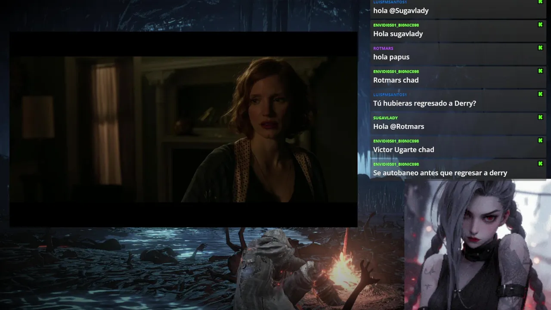Image resolution: width=551 pixels, height=310 pixels.
Task: Click ENVIDI0S01_BI0NIC098 username above 'Rotmars chad'
Action: 396,71
